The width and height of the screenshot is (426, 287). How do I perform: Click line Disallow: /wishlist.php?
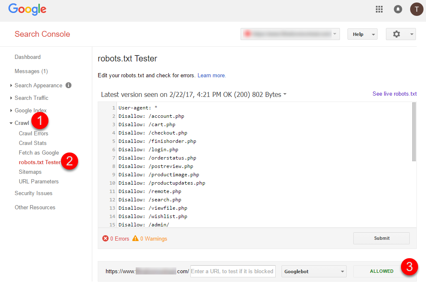pyautogui.click(x=153, y=216)
